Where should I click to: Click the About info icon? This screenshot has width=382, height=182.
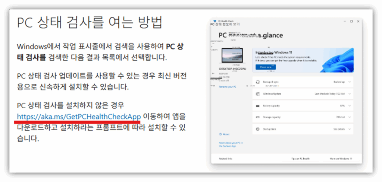(x=220, y=134)
